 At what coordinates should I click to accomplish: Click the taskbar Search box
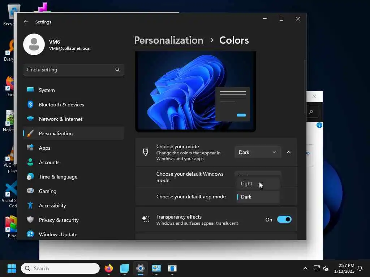point(60,268)
